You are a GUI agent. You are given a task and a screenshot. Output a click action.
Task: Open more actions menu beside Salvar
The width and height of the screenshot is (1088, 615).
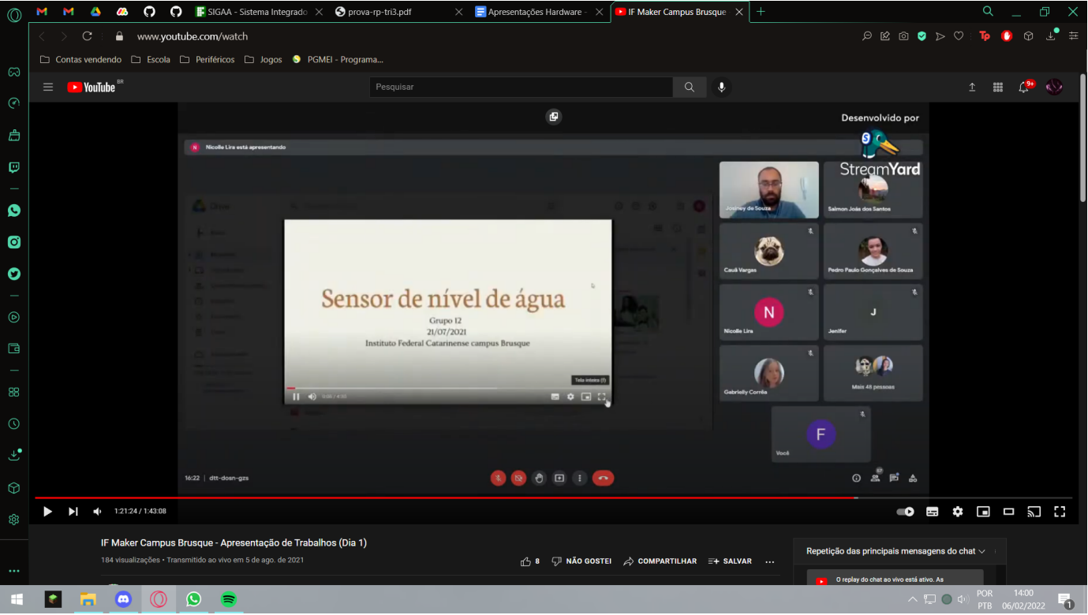[770, 561]
